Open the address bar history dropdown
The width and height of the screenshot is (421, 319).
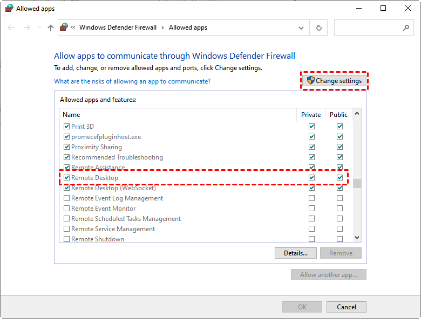point(301,27)
